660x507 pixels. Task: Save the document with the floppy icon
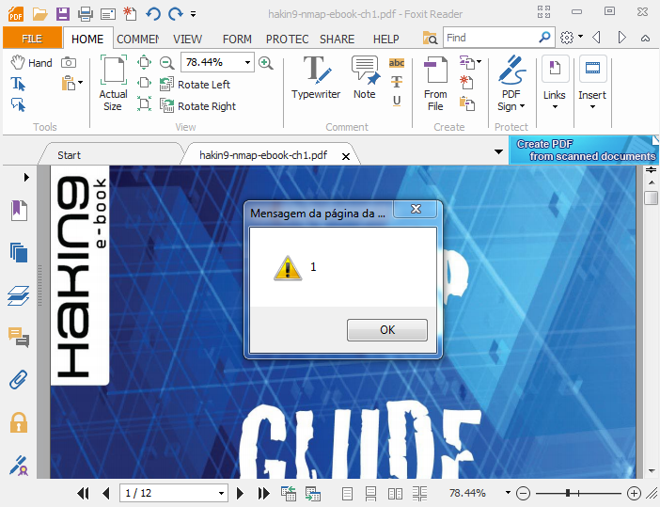point(63,14)
